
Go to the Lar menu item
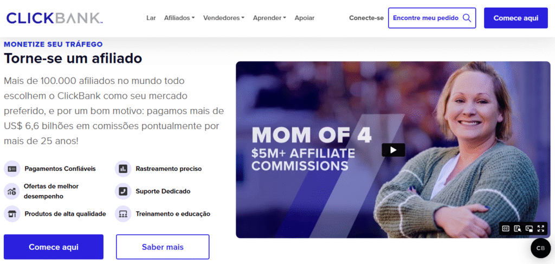click(x=151, y=18)
